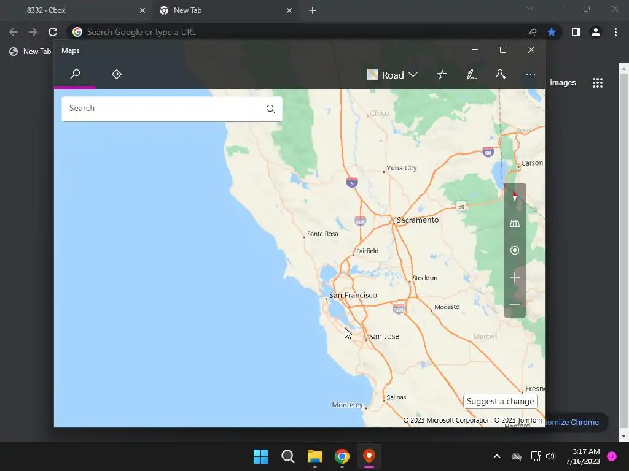Open Windows Start menu

(260, 456)
